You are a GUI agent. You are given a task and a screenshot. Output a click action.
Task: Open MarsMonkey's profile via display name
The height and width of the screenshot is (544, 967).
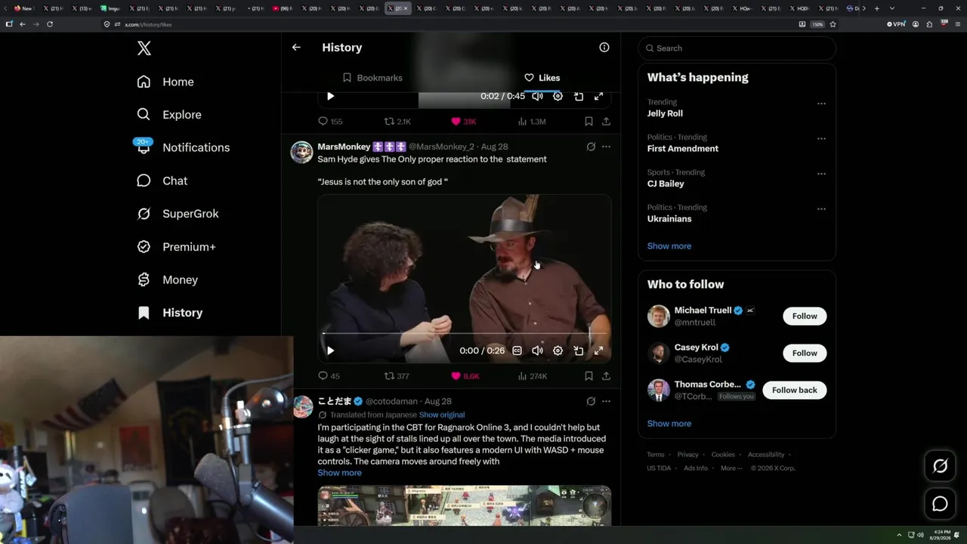click(x=344, y=147)
